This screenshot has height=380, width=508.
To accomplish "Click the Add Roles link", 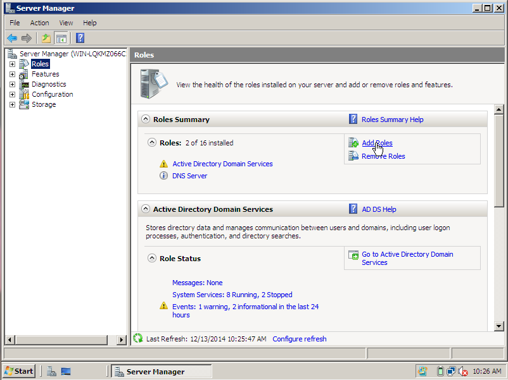I will 377,143.
